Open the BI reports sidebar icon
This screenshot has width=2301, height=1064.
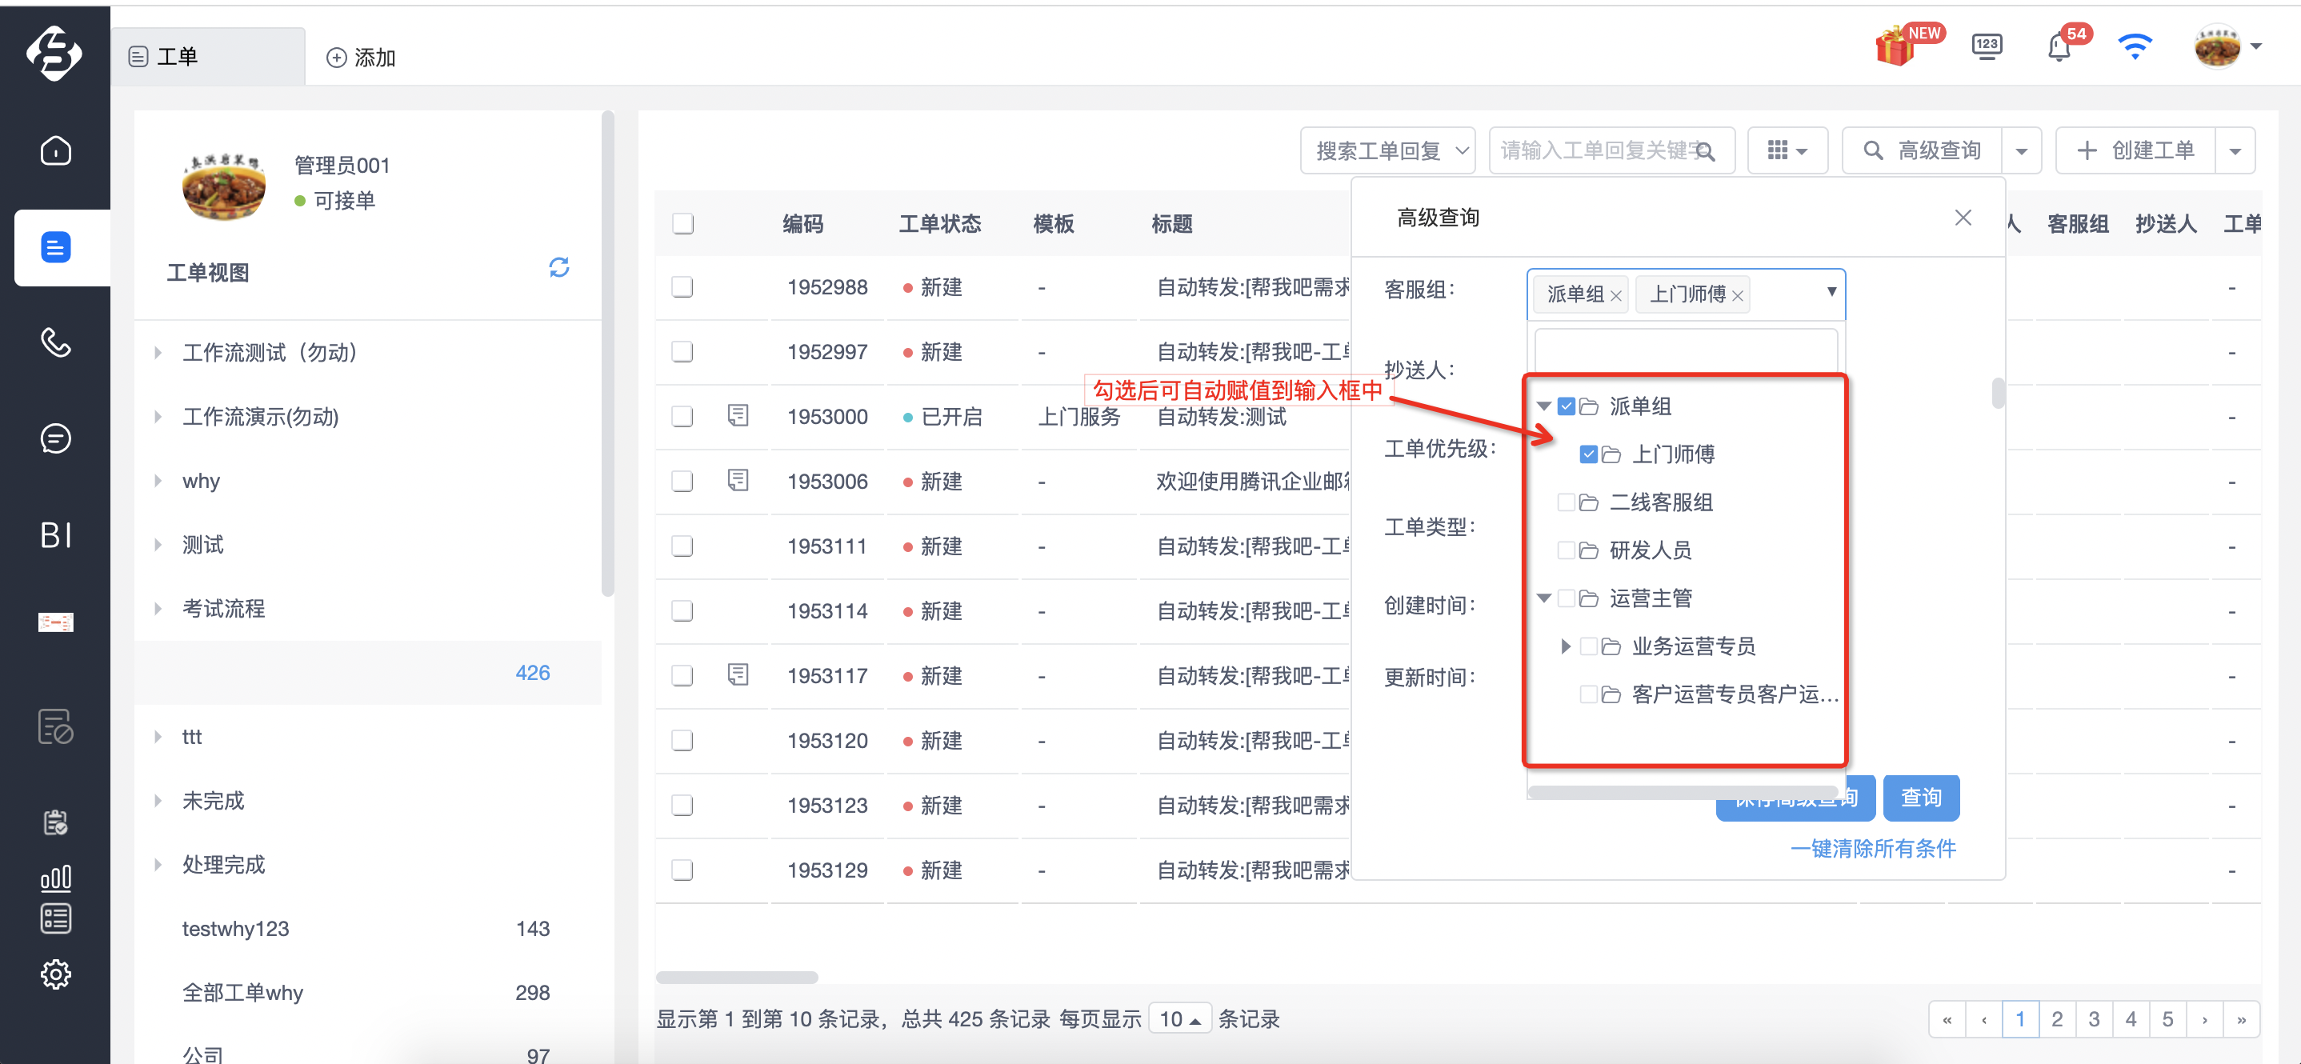click(x=55, y=535)
